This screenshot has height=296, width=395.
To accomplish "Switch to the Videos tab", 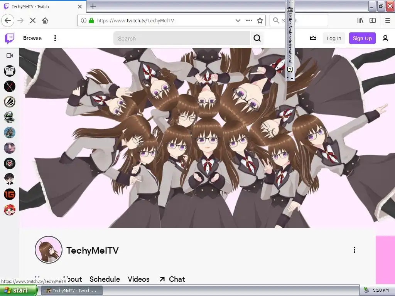I will (x=138, y=279).
